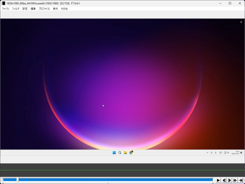
Task: Click the selection end mark button
Action: click(x=241, y=180)
